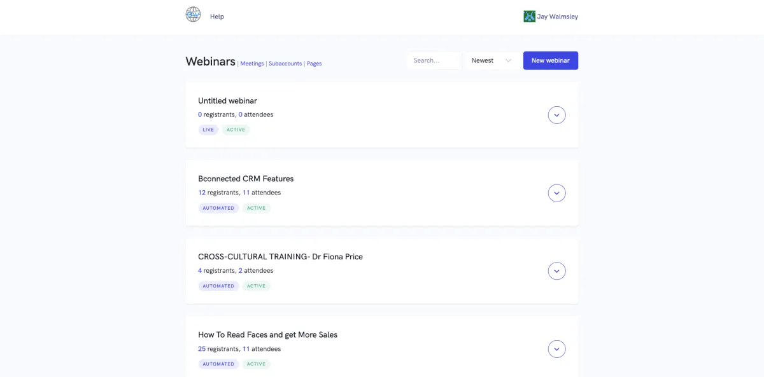The image size is (764, 377).
Task: Open How To Read Faces webinar
Action: pos(267,334)
